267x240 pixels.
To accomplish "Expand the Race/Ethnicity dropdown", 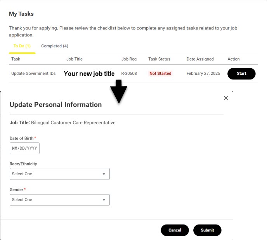I will [x=59, y=174].
